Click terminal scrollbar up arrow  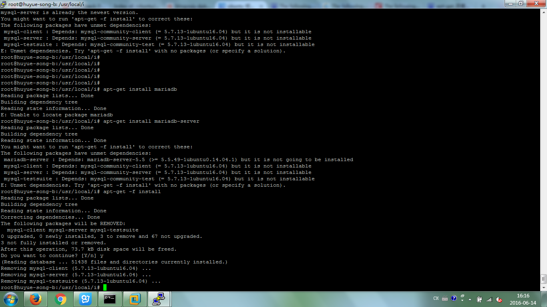point(544,12)
